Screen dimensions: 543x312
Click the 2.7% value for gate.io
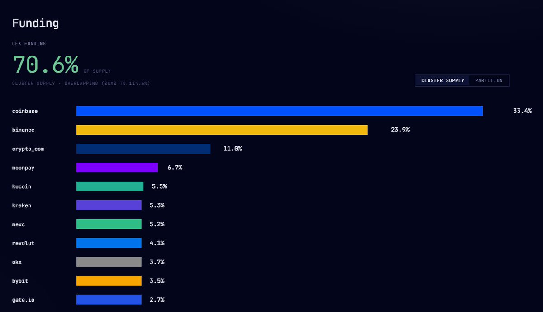[x=157, y=299]
